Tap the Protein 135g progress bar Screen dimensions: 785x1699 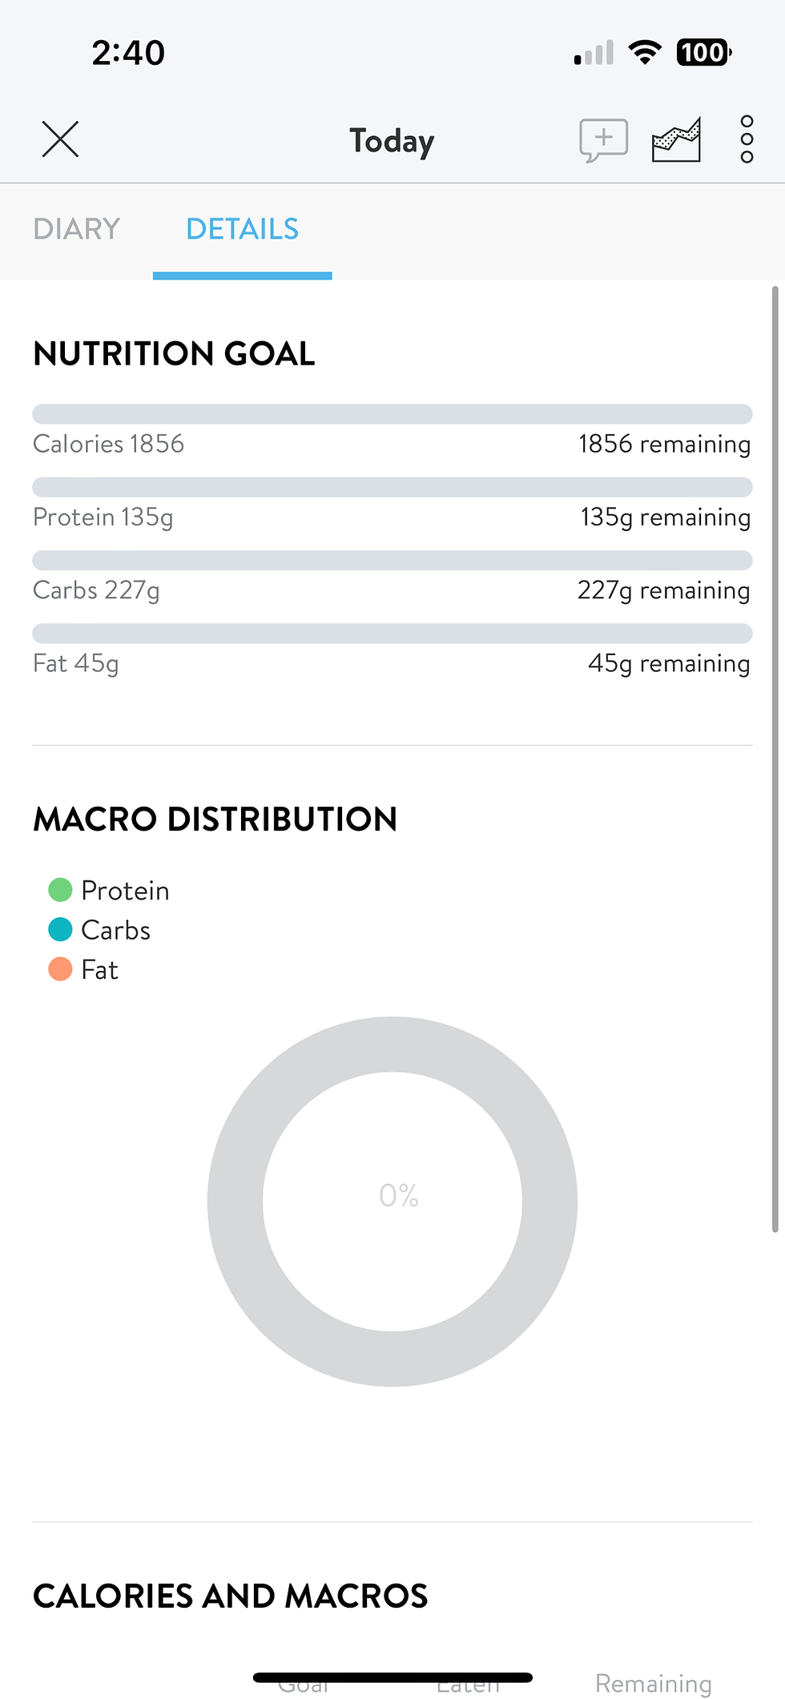click(x=392, y=487)
